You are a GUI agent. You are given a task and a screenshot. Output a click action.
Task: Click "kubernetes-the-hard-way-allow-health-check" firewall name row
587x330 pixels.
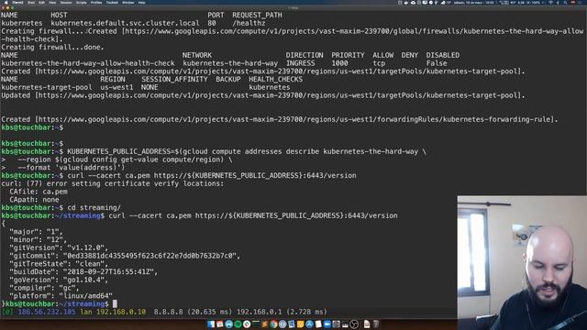coord(88,63)
